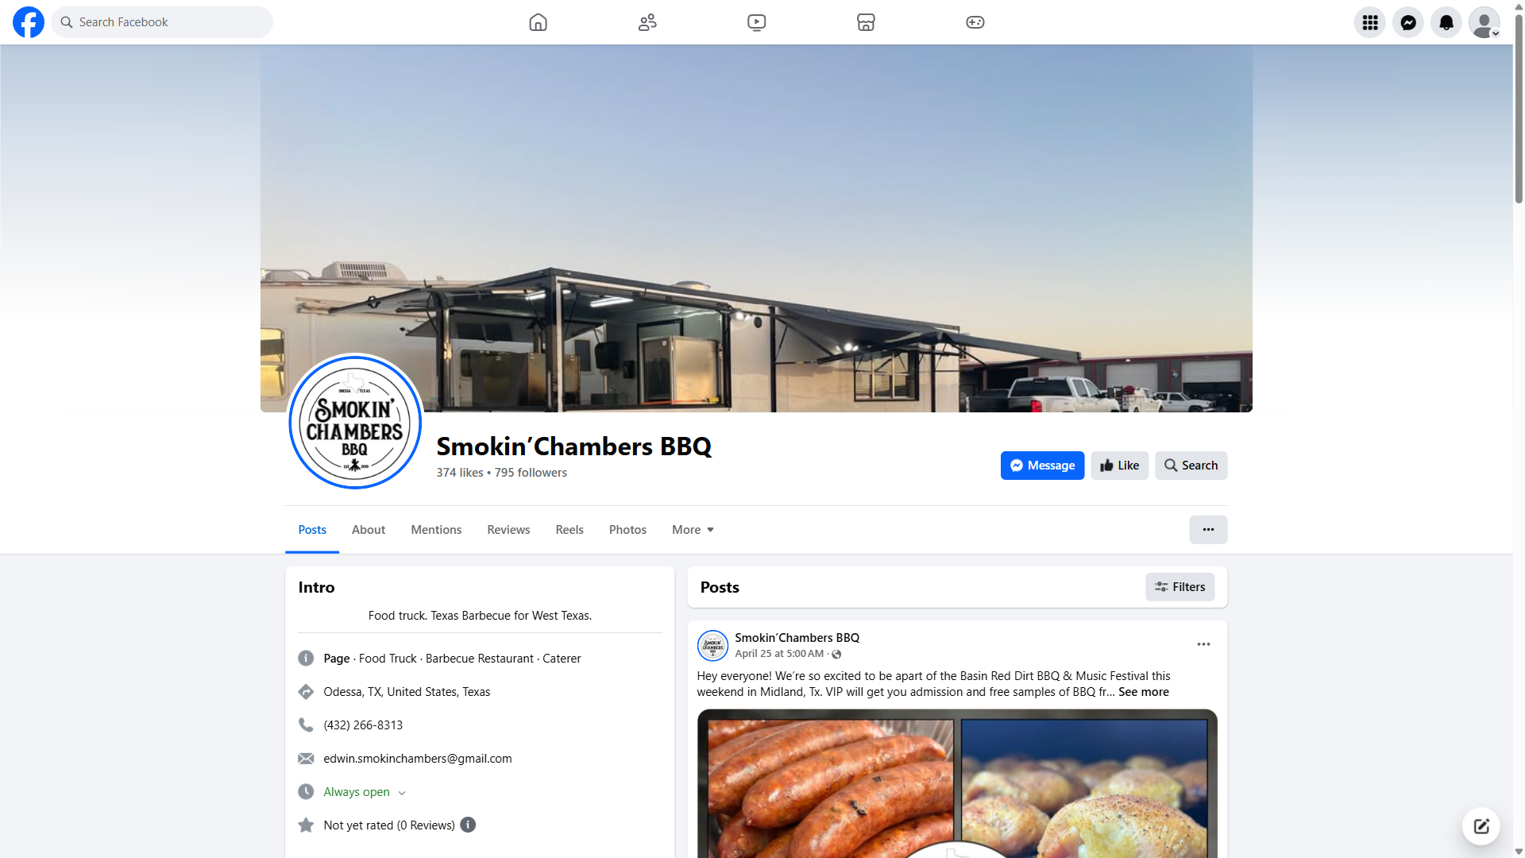
Task: Open the Marketplace icon
Action: (866, 22)
